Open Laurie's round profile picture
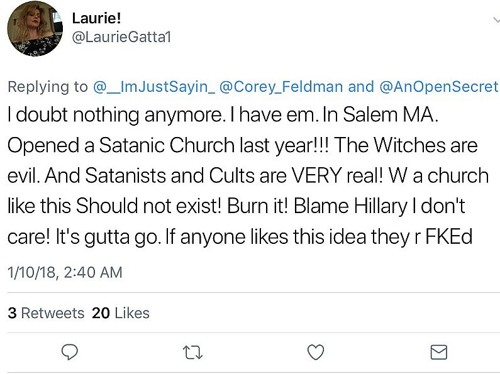Screen dimensions: 500x374 35,29
